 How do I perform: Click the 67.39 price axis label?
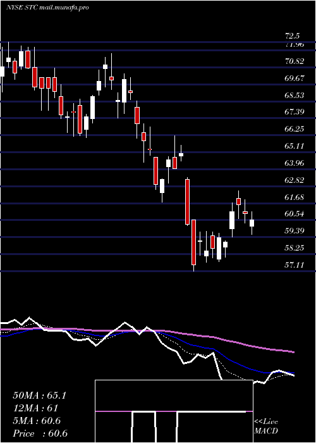pyautogui.click(x=295, y=112)
